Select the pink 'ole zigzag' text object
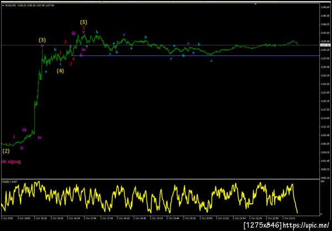Viewport: 332px width, 231px height. click(x=11, y=162)
